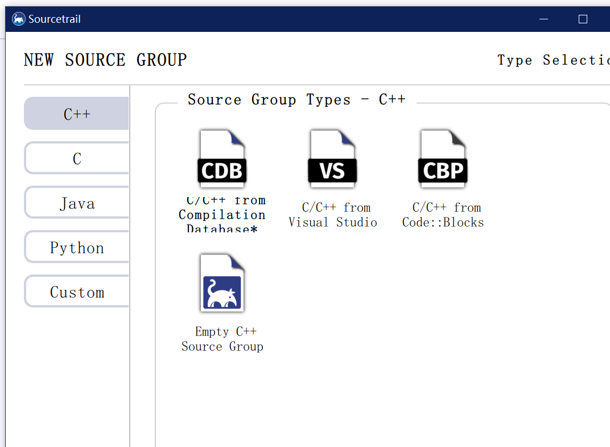
Task: Select the CDB Compilation Database icon
Action: click(x=222, y=159)
